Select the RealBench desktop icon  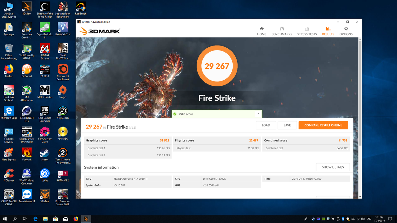[81, 9]
